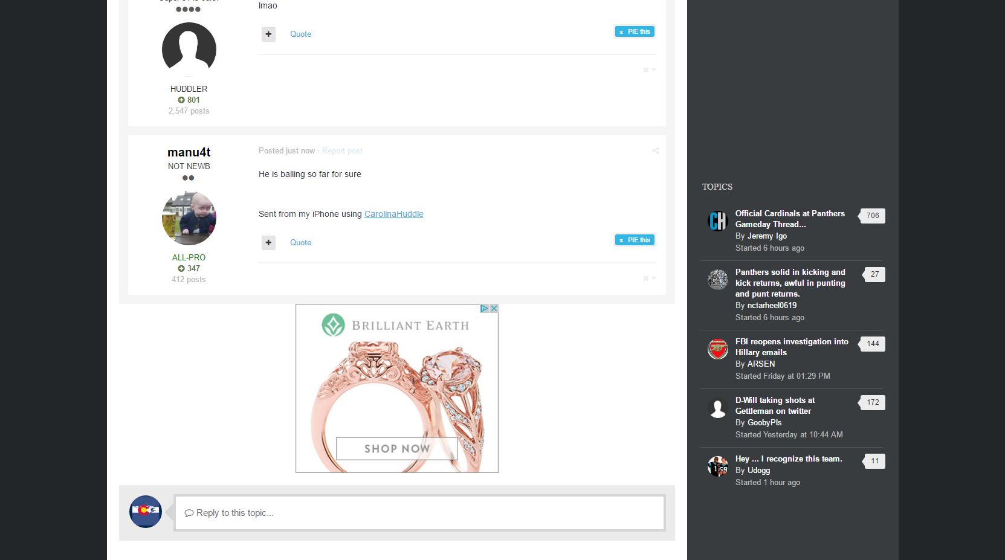Share manu4t's post via share icon

pyautogui.click(x=655, y=151)
